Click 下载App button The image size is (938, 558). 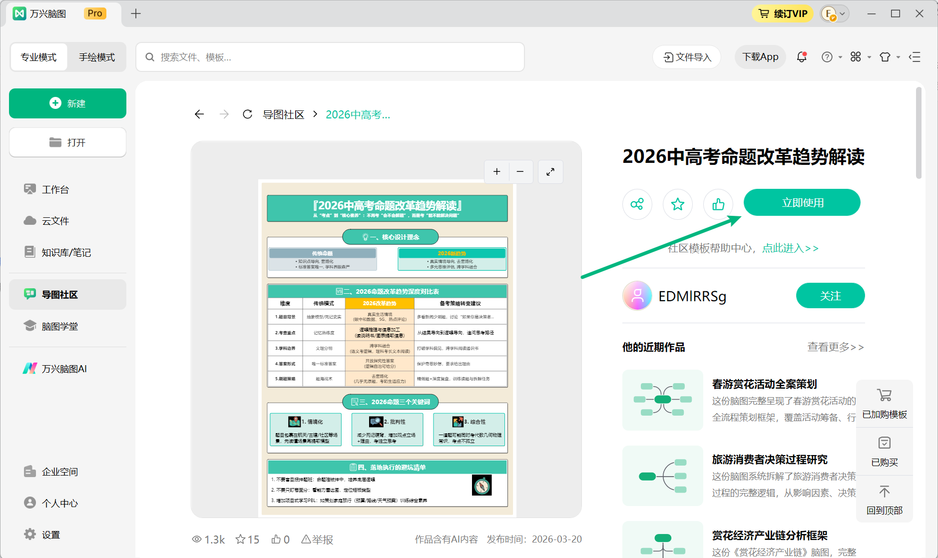(x=760, y=57)
